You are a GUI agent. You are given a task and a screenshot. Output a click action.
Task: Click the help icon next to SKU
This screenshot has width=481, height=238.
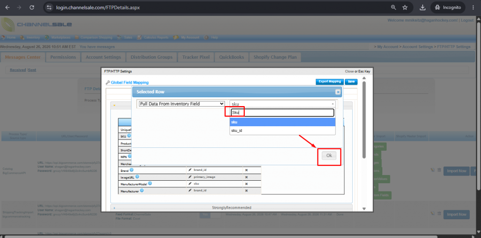click(x=129, y=136)
